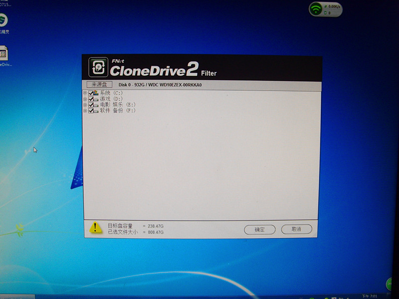Uncheck the 电影 娱乐 (E:) partition checkbox
The width and height of the screenshot is (399, 299).
point(91,105)
